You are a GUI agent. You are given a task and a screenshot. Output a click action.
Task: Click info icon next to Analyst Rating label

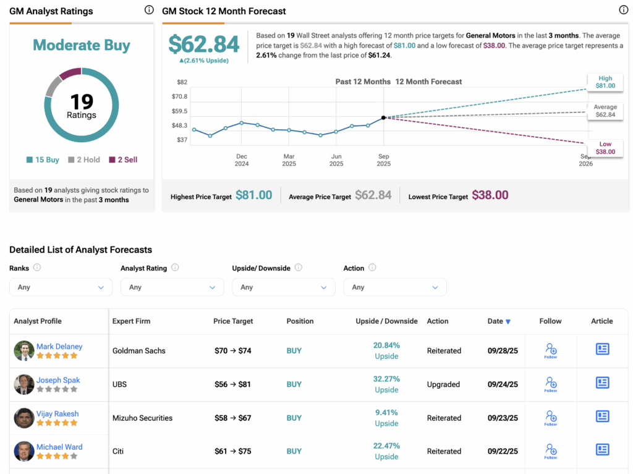click(x=175, y=267)
